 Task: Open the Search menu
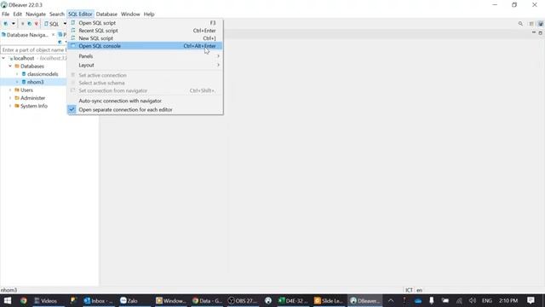[57, 14]
